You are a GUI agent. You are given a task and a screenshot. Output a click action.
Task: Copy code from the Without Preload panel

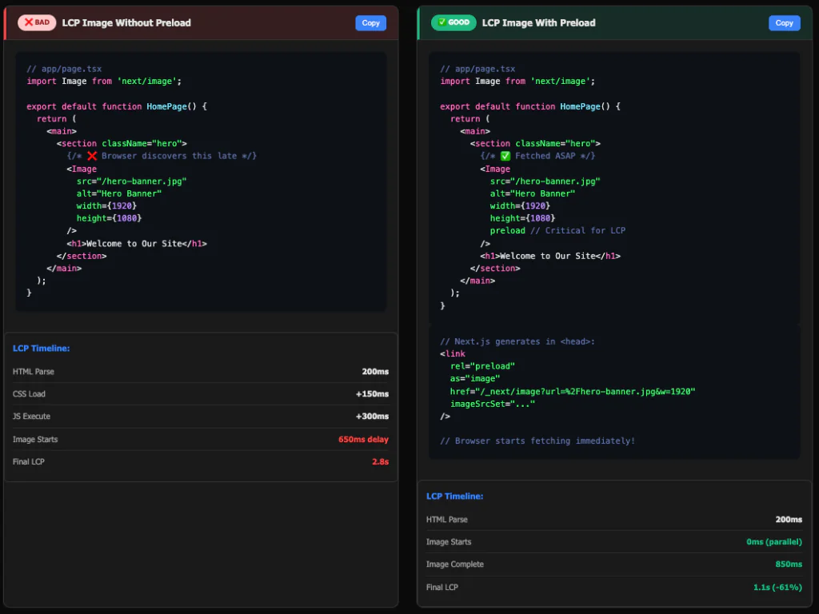[370, 22]
